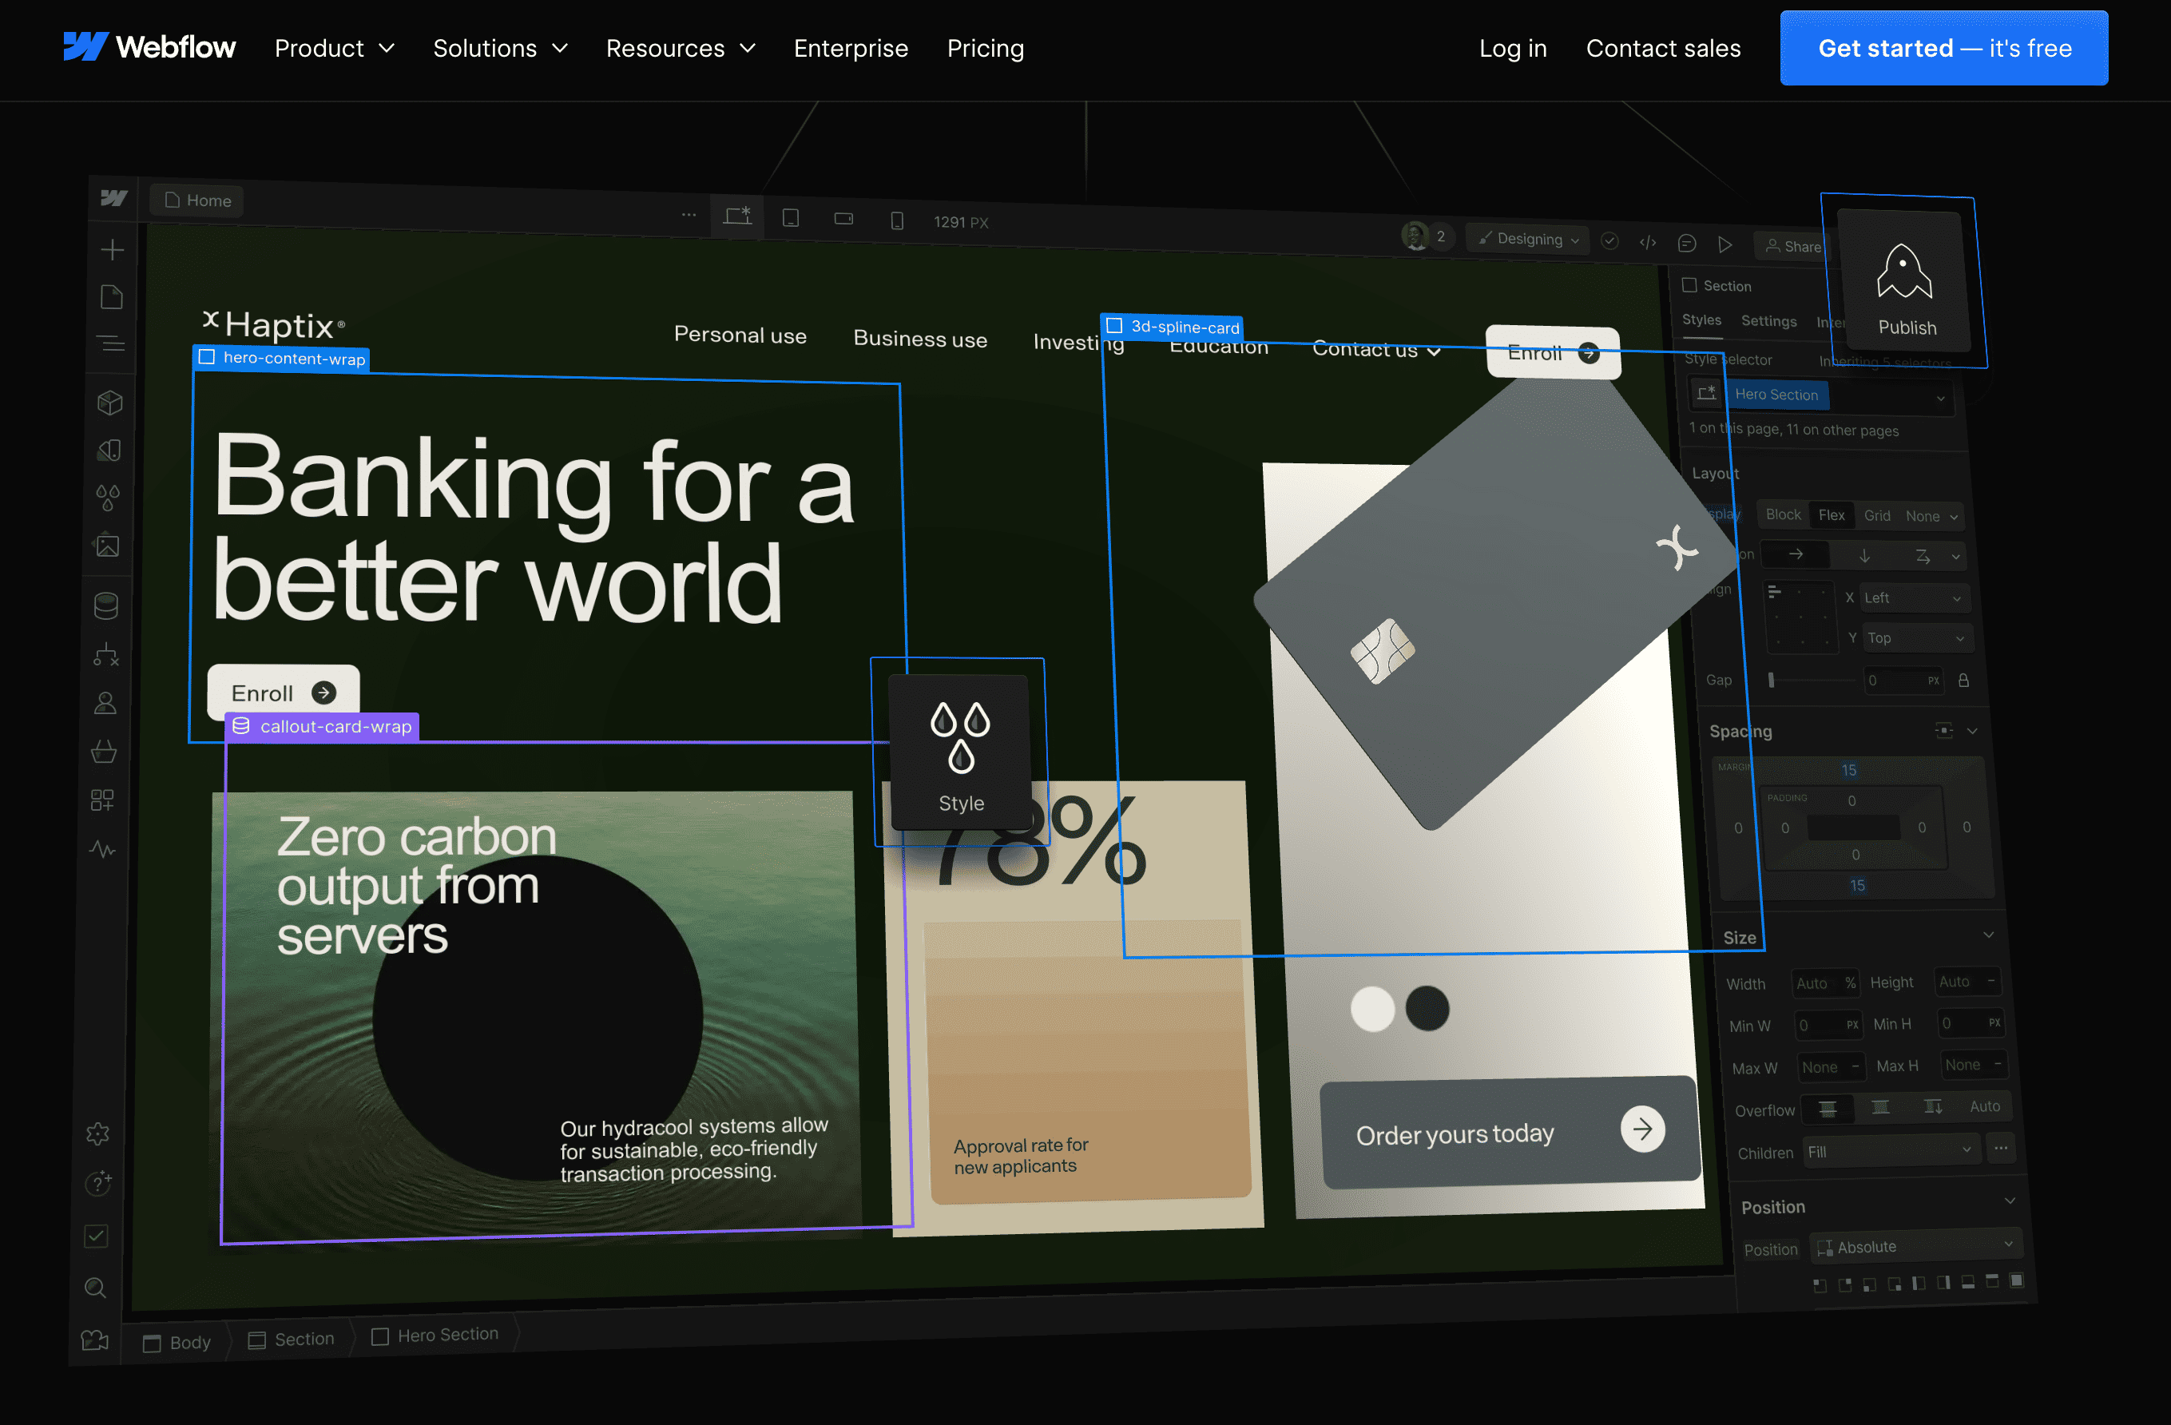
Task: Select horizontal direction right arrow
Action: (1796, 554)
